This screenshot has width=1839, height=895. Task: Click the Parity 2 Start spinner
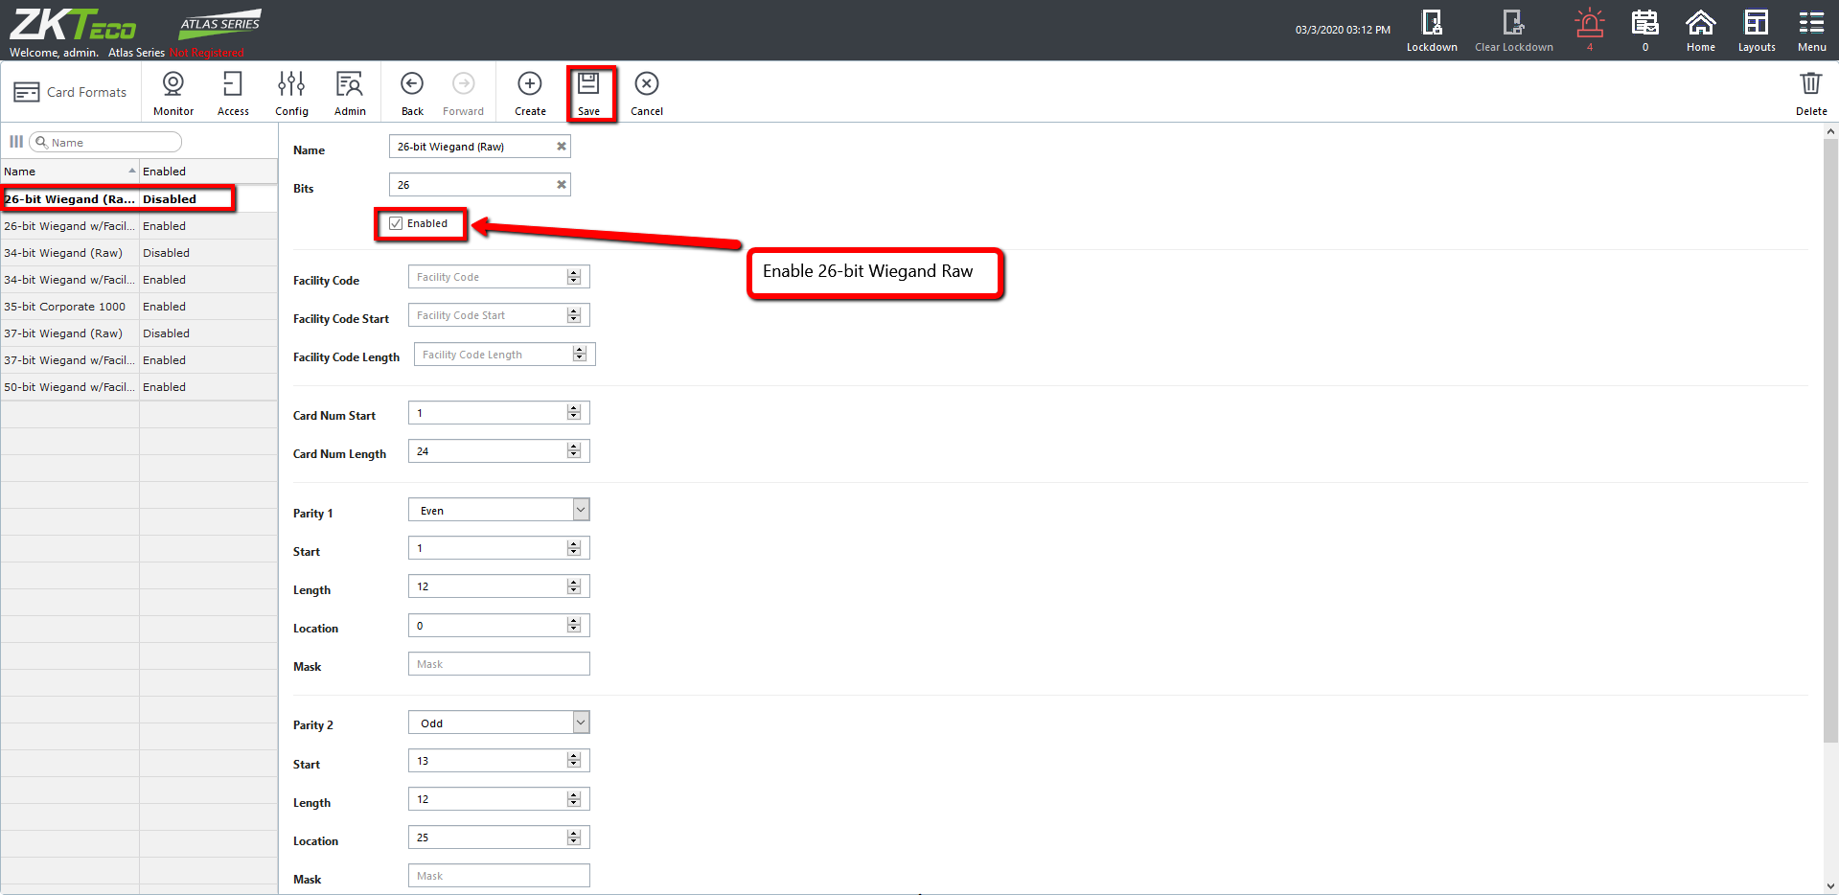[574, 761]
